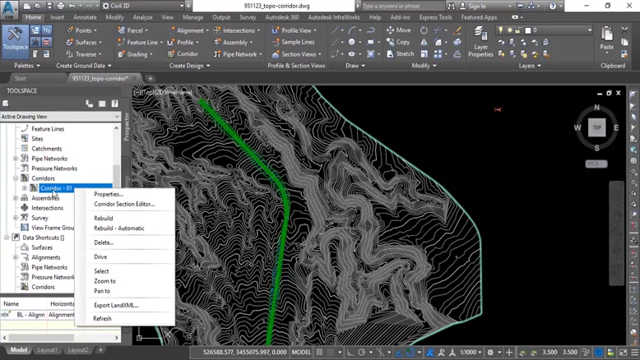The width and height of the screenshot is (640, 360).
Task: Select the Intersections tree item
Action: pos(48,208)
